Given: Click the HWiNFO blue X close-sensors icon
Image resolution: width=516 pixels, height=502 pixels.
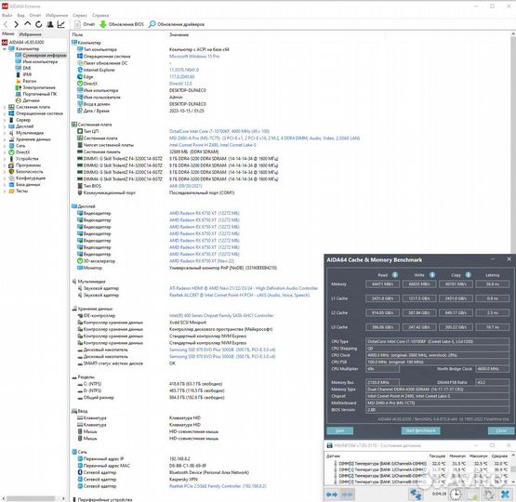Looking at the screenshot, I should [505, 495].
